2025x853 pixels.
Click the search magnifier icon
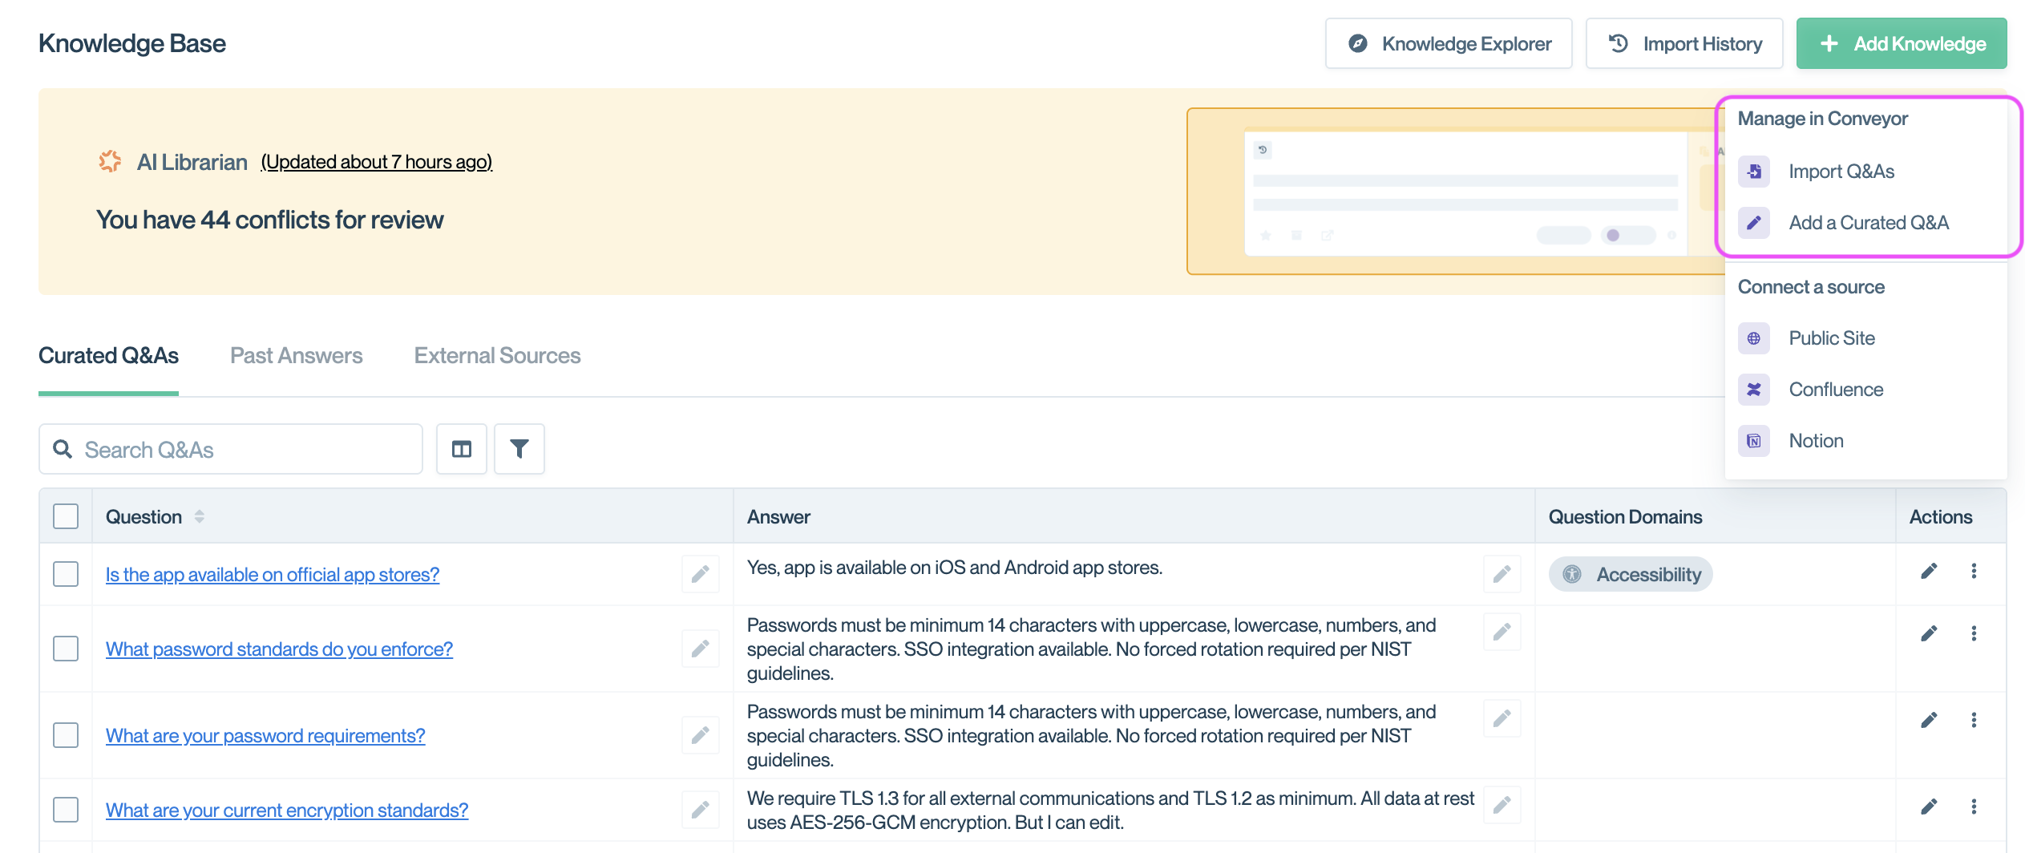[x=63, y=449]
